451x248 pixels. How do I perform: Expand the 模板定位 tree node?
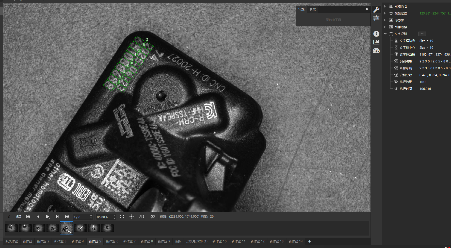[x=385, y=13]
